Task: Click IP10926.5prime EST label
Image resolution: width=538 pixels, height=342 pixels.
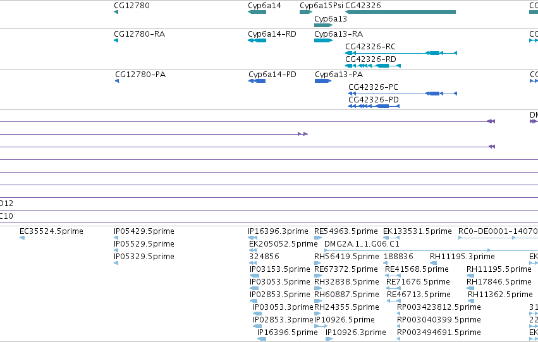Action: 345,320
